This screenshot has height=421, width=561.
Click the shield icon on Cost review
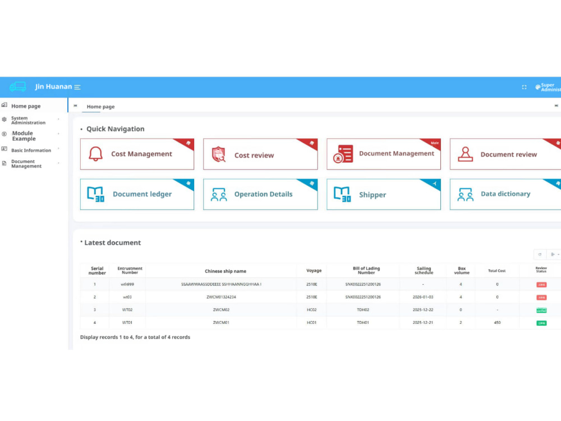(x=219, y=154)
